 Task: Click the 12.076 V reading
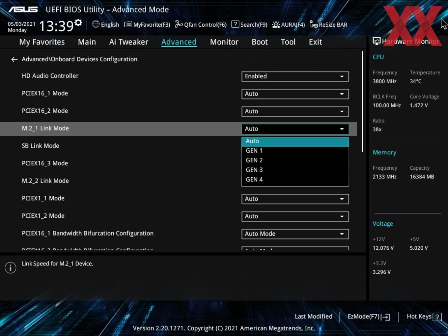pyautogui.click(x=383, y=248)
